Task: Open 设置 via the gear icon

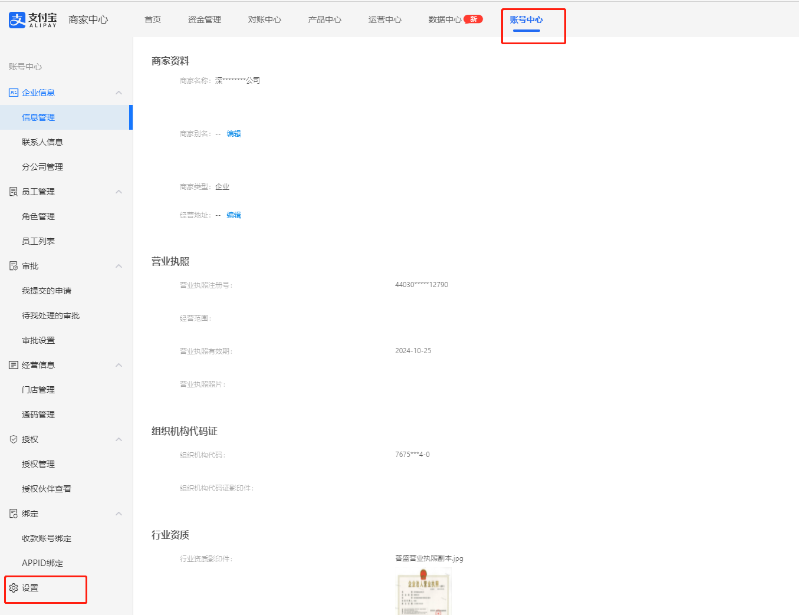Action: coord(14,588)
